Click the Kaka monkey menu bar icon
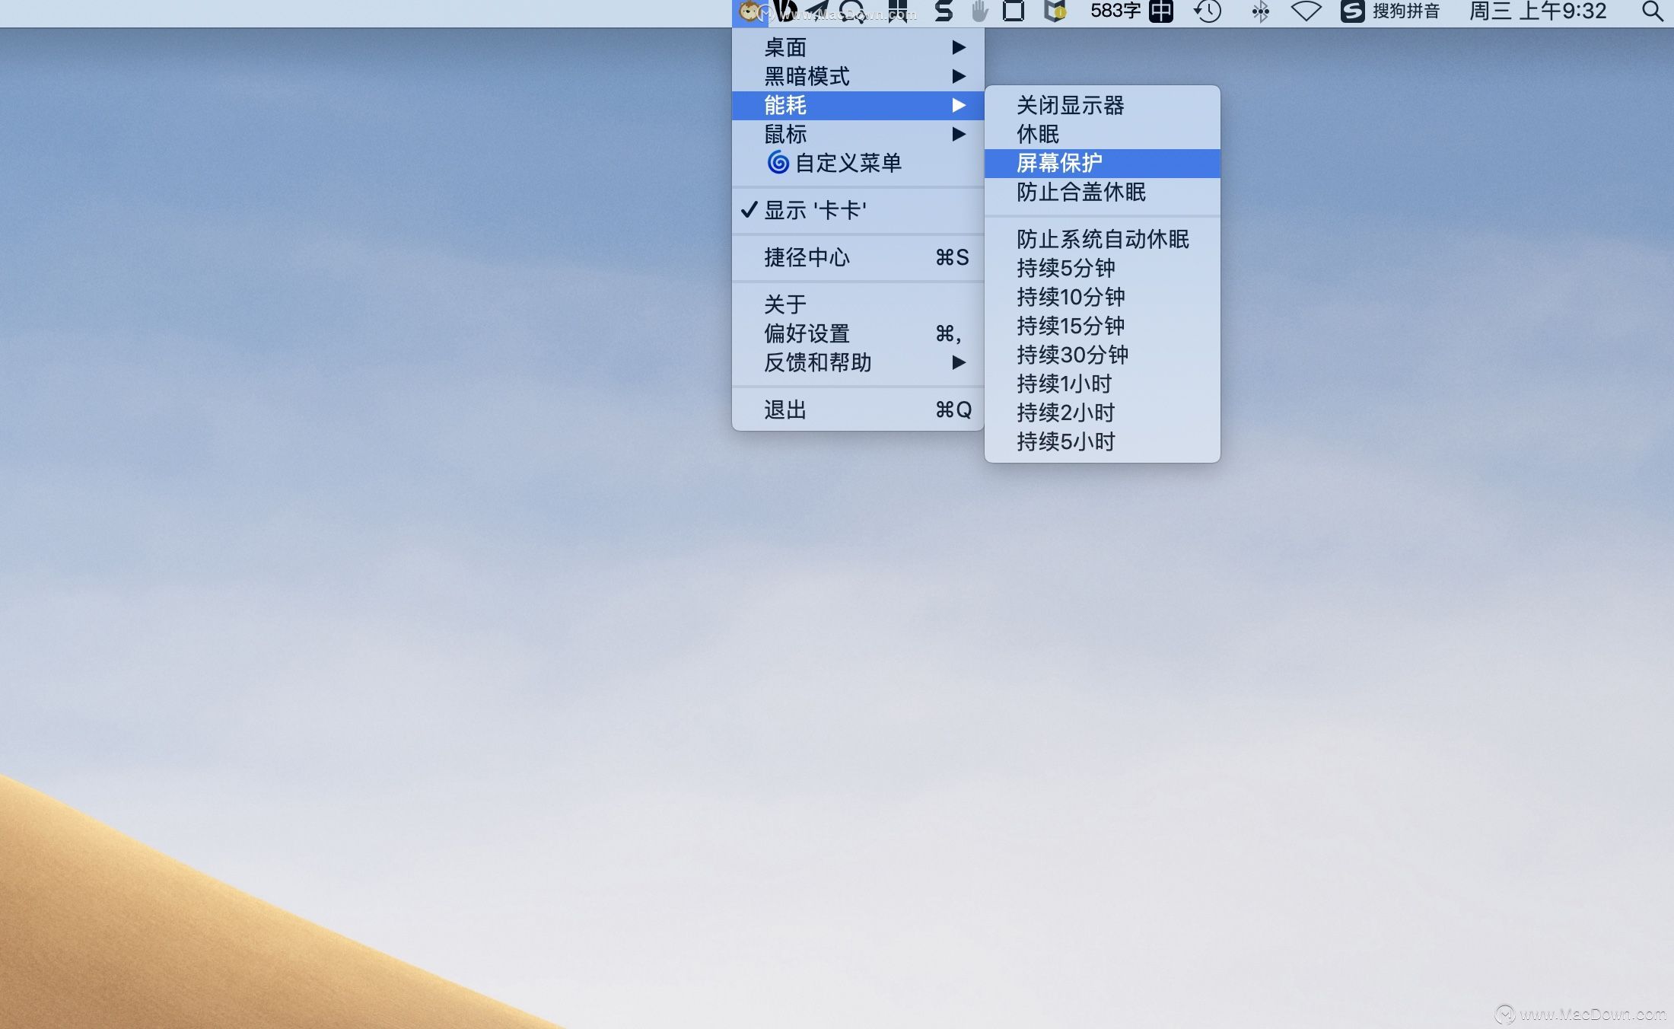1674x1029 pixels. point(749,11)
